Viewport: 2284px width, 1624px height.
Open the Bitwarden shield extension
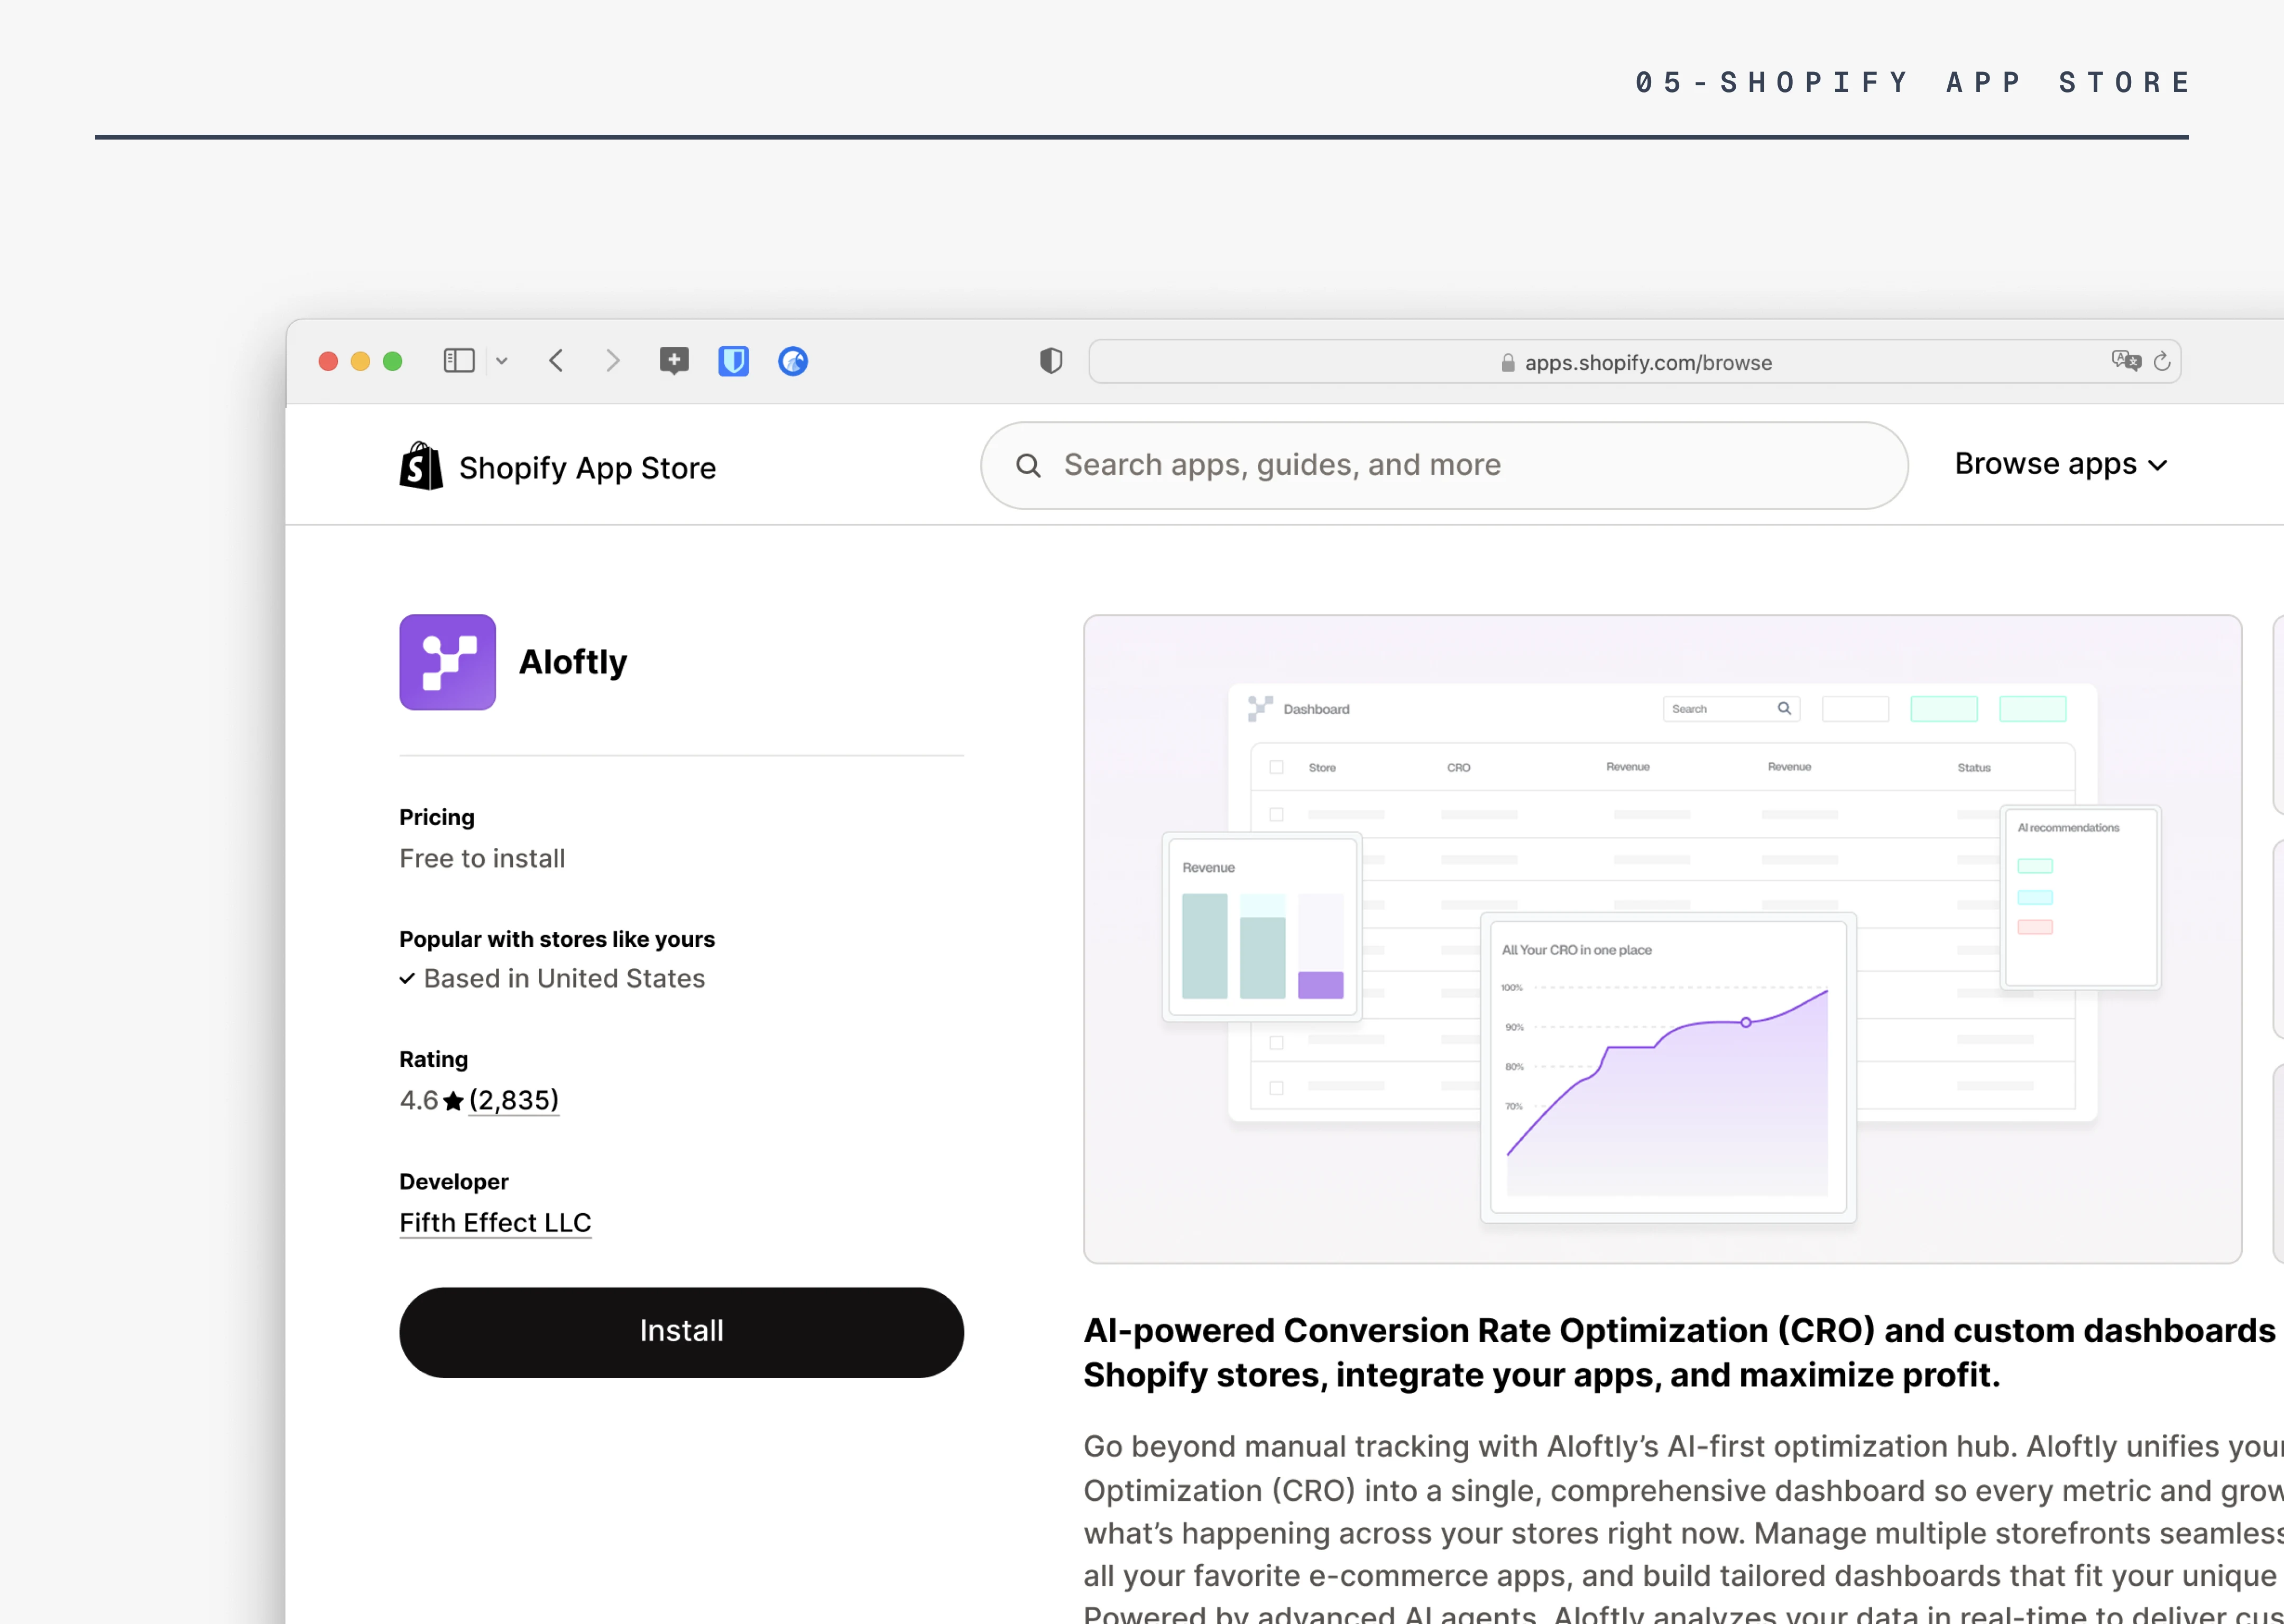(x=734, y=361)
